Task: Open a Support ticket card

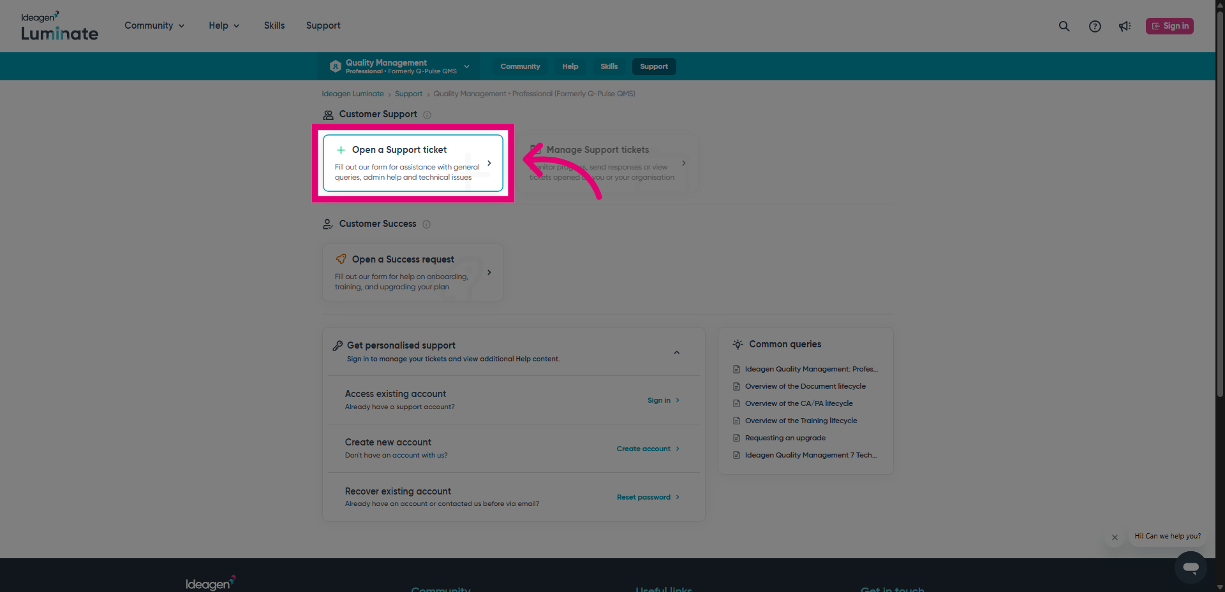Action: click(x=413, y=163)
